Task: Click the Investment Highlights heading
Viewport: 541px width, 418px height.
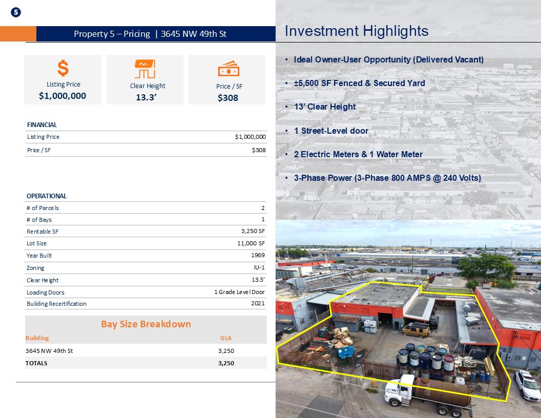Action: [x=357, y=31]
